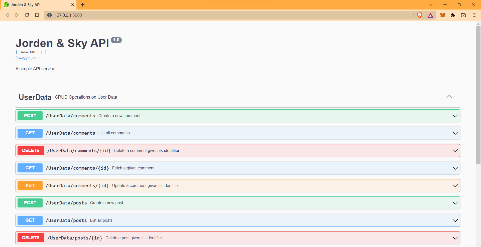This screenshot has width=481, height=247.
Task: Open the MetaMask extension icon
Action: [x=443, y=15]
